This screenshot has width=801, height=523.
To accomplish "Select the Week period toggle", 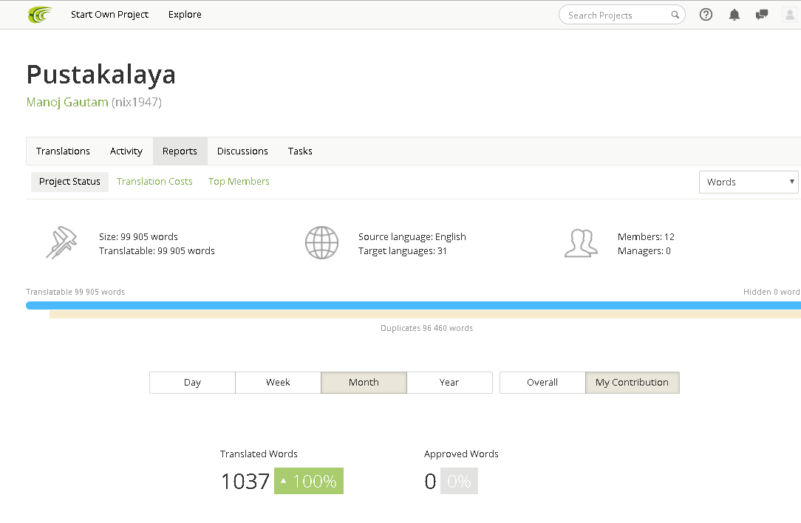I will click(x=278, y=383).
